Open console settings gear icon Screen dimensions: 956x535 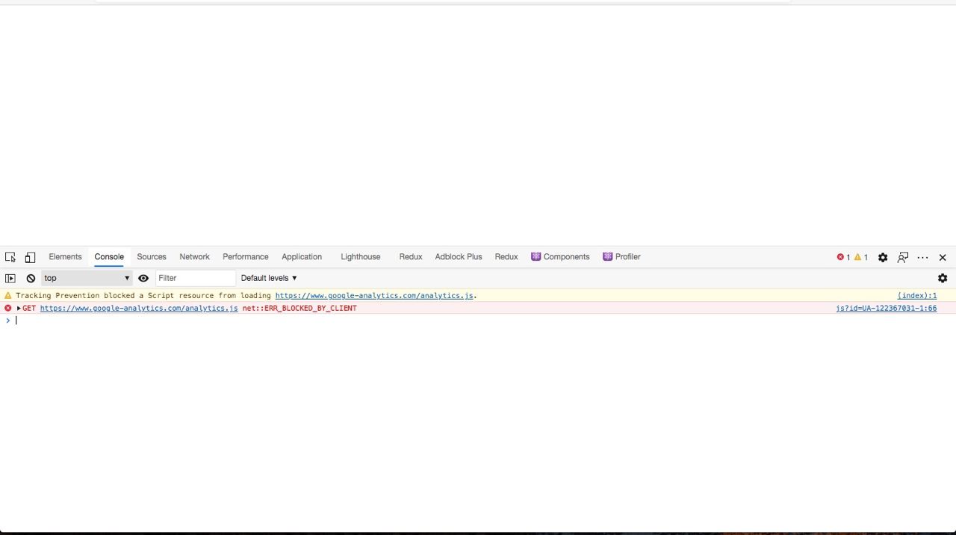click(x=943, y=278)
